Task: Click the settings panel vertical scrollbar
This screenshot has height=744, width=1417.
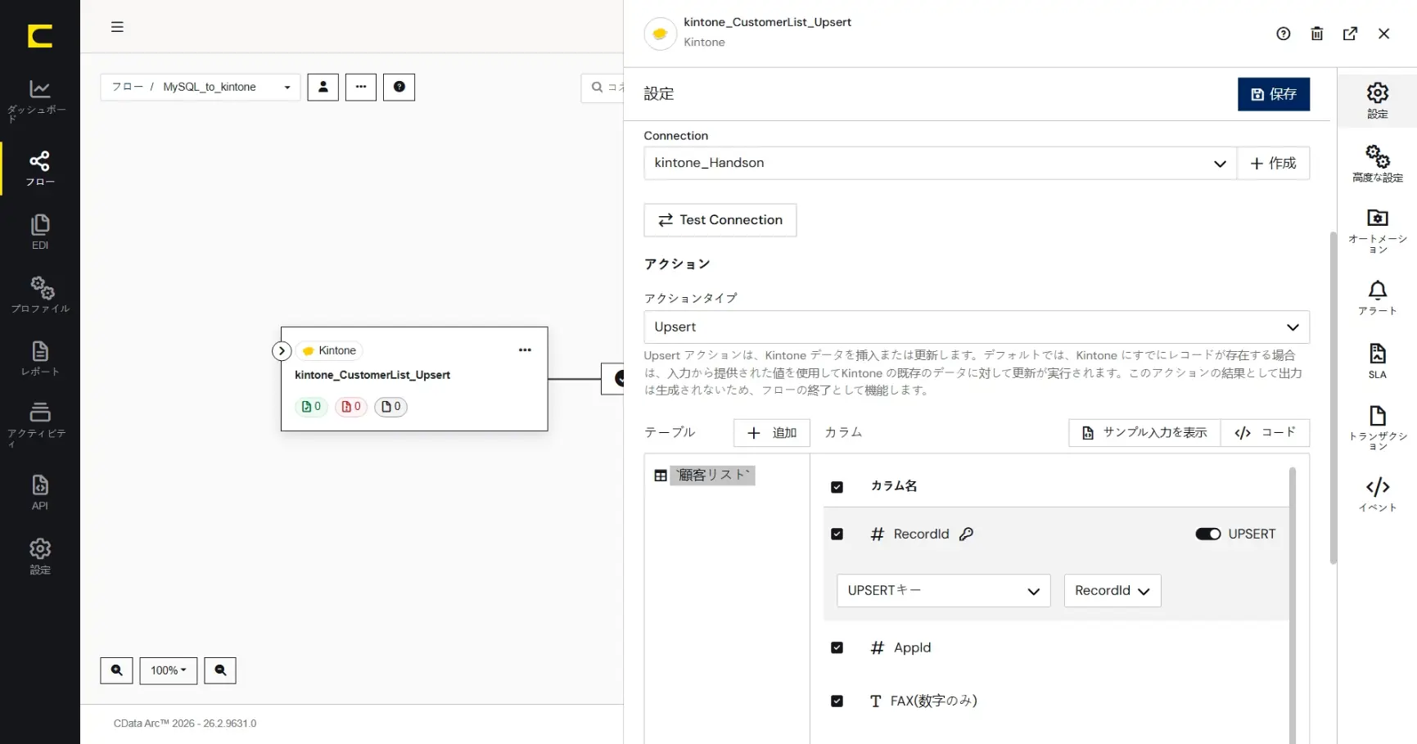Action: point(1334,398)
